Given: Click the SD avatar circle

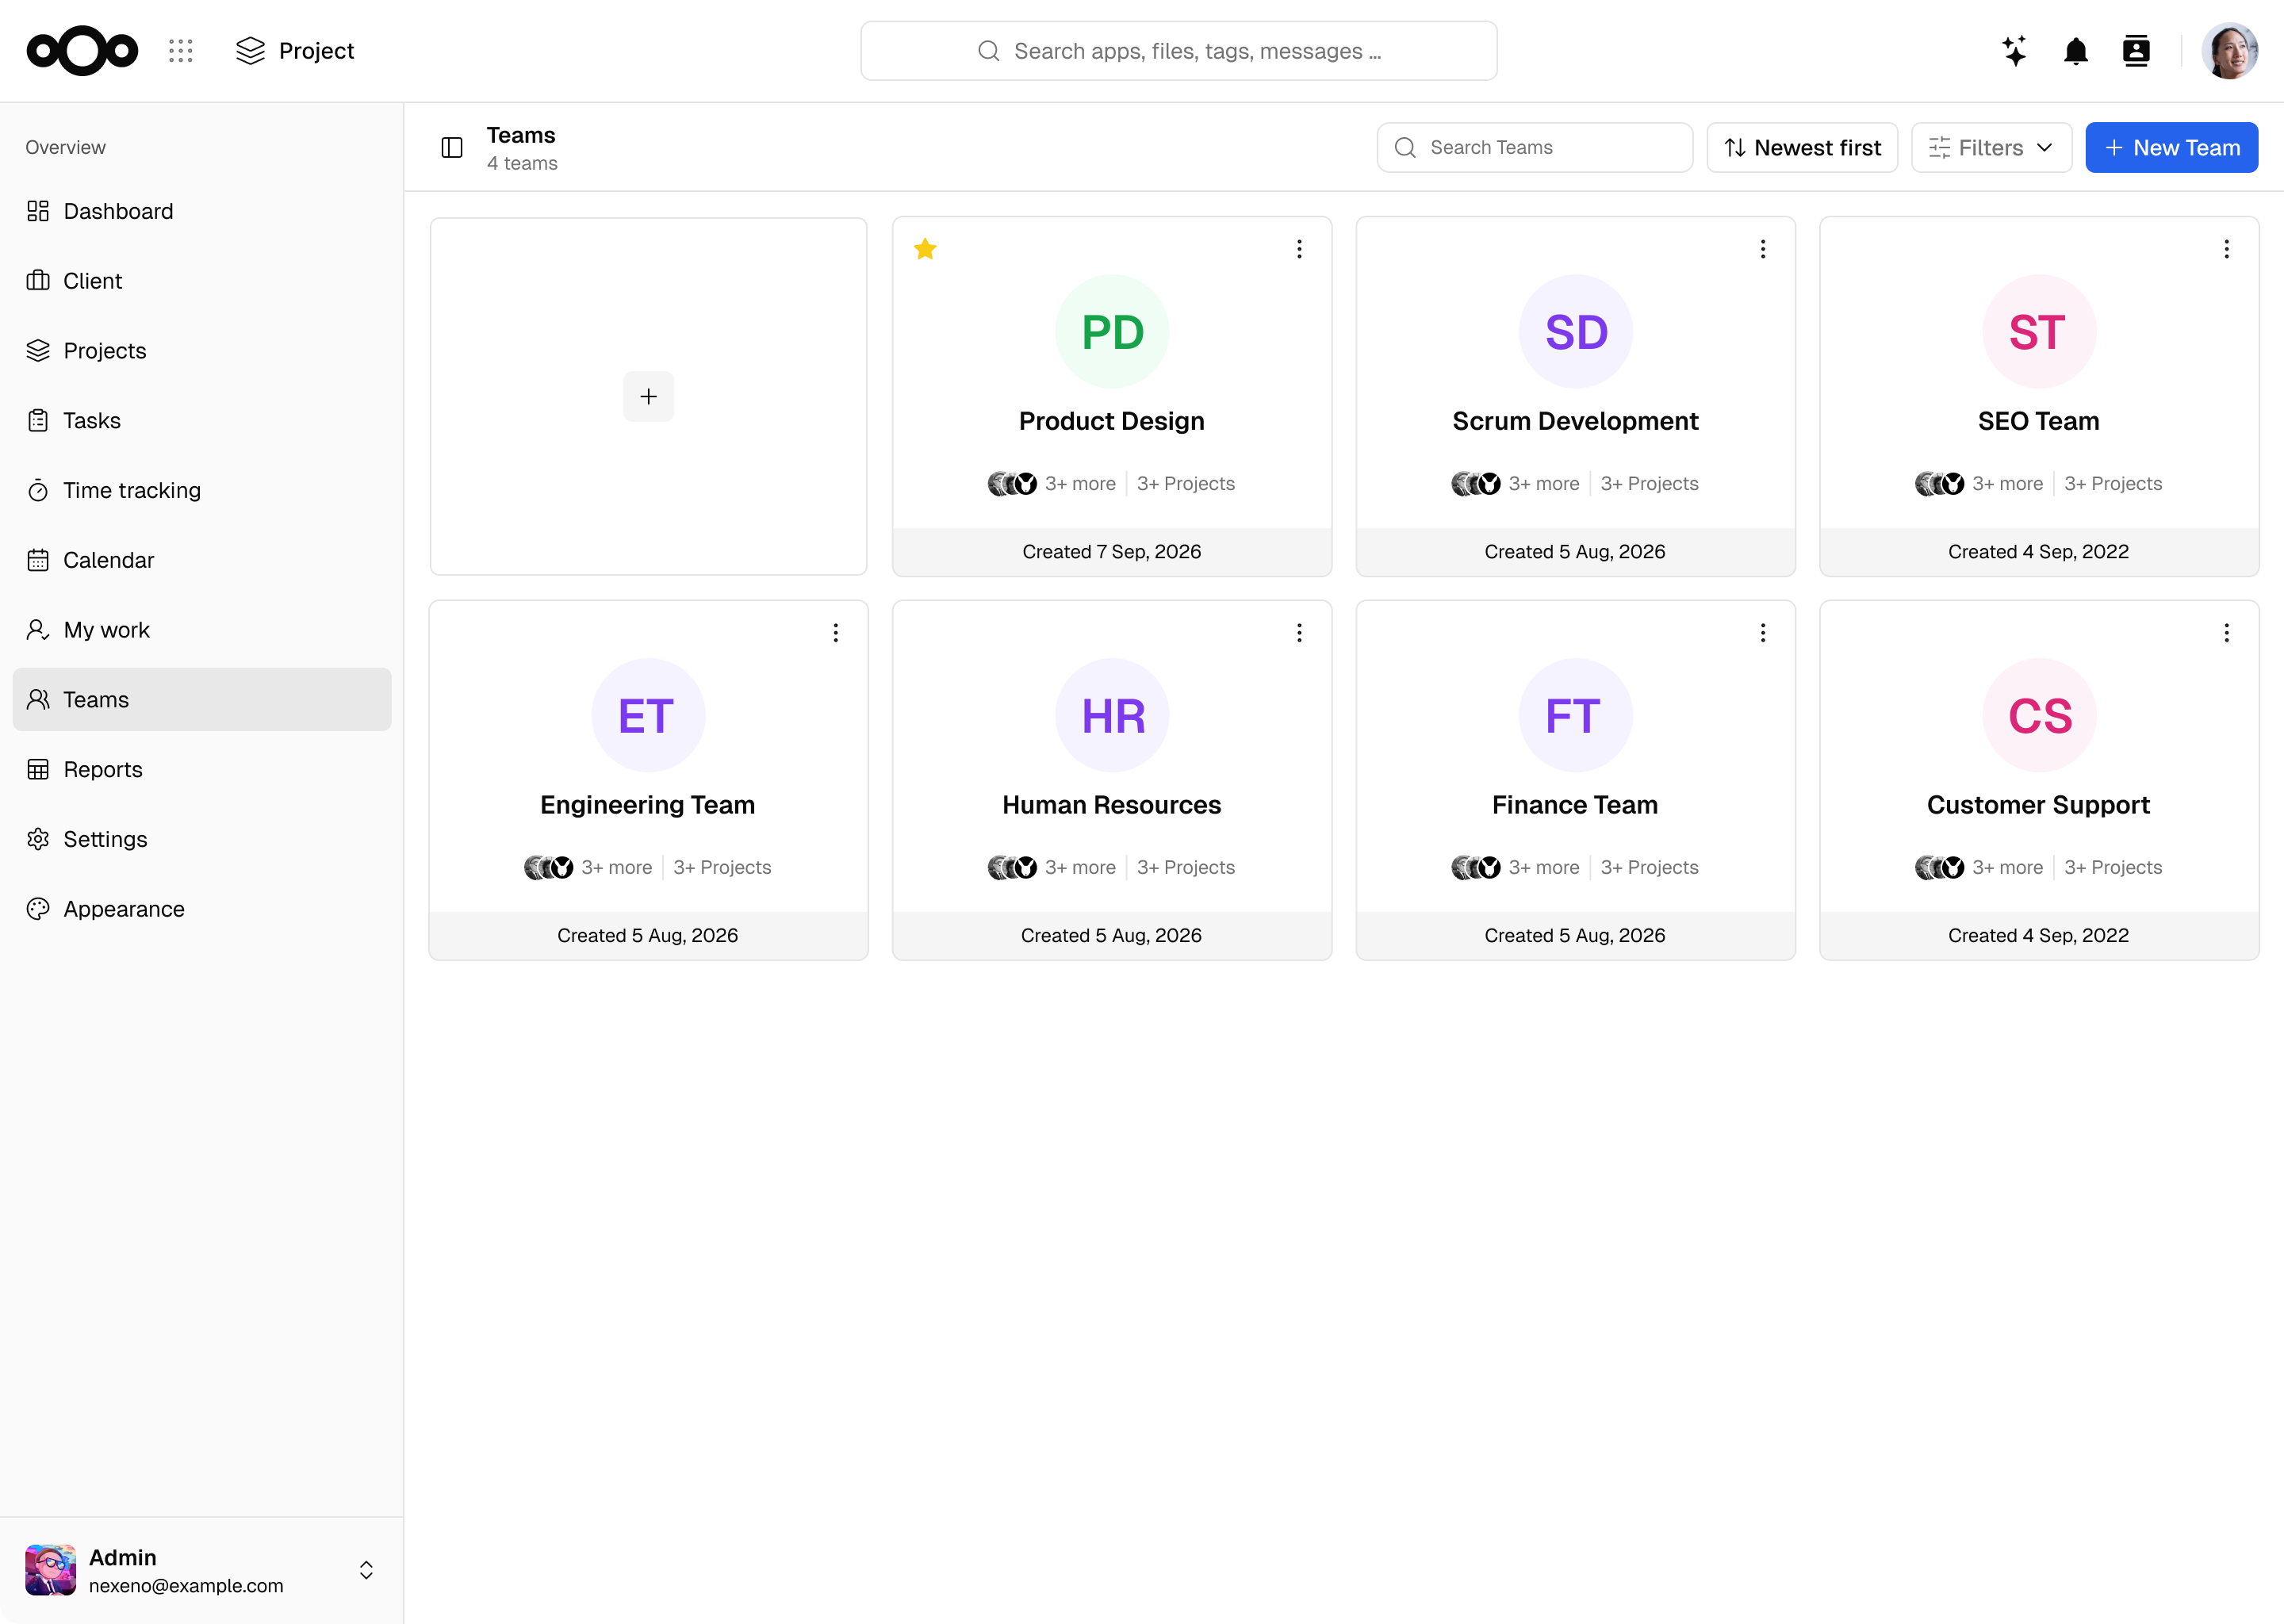Looking at the screenshot, I should pos(1576,332).
